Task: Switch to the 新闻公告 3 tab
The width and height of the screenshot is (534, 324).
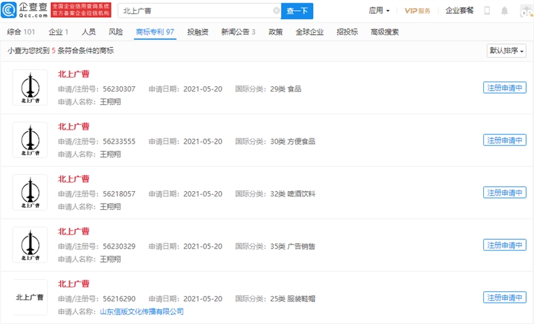Action: click(238, 32)
